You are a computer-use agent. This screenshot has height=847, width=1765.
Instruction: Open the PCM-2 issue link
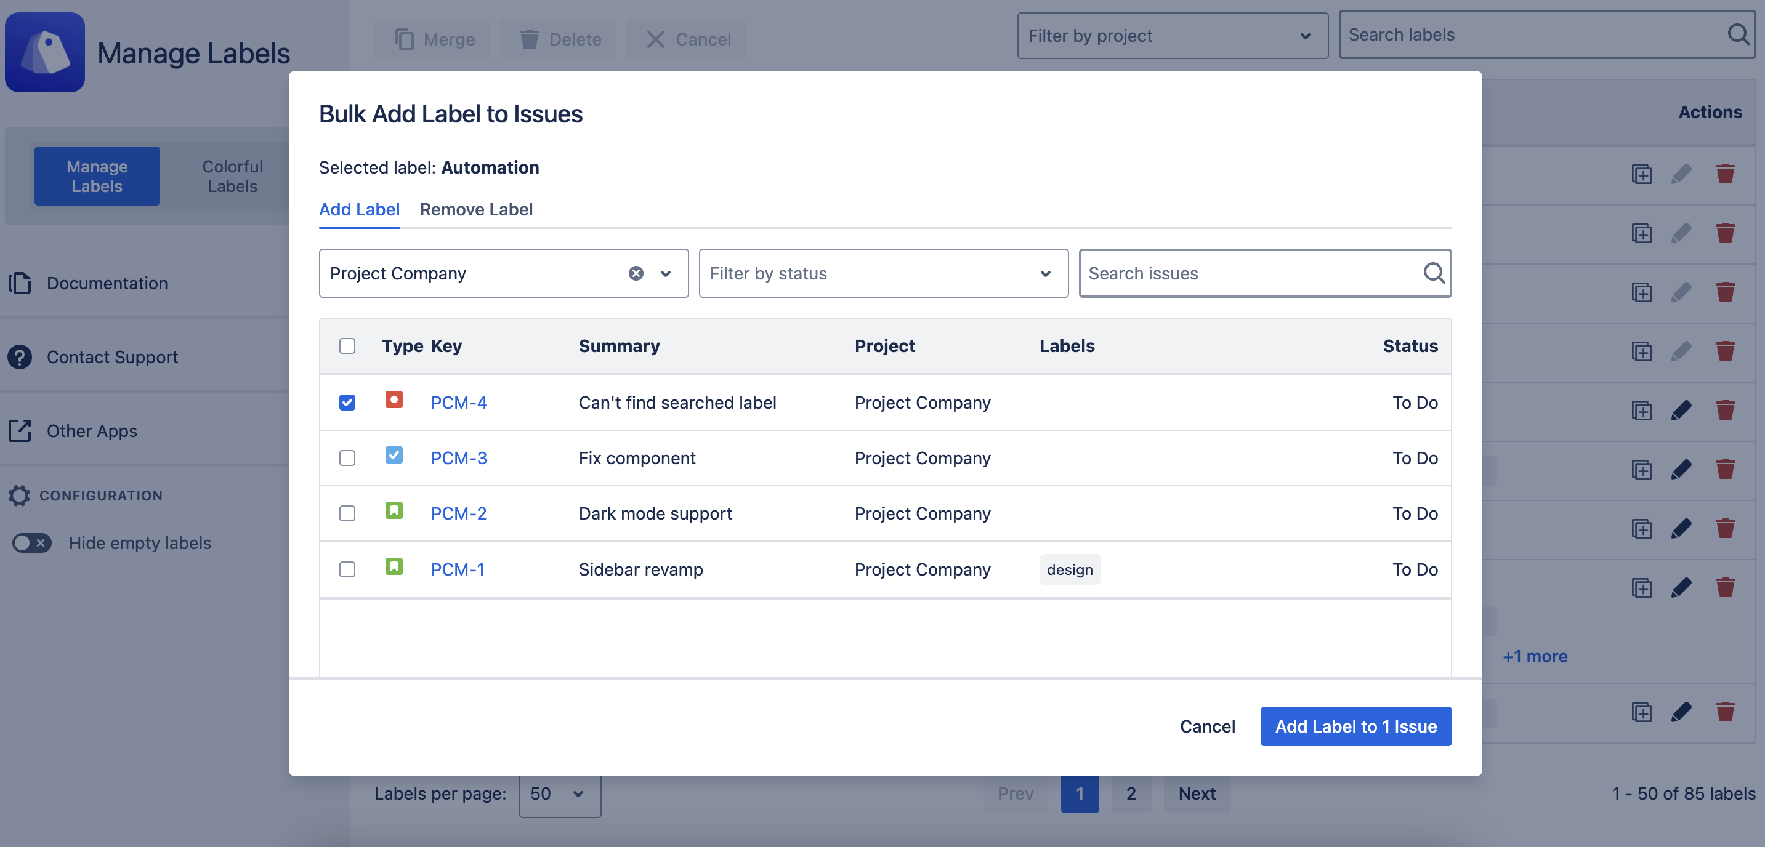pos(458,513)
